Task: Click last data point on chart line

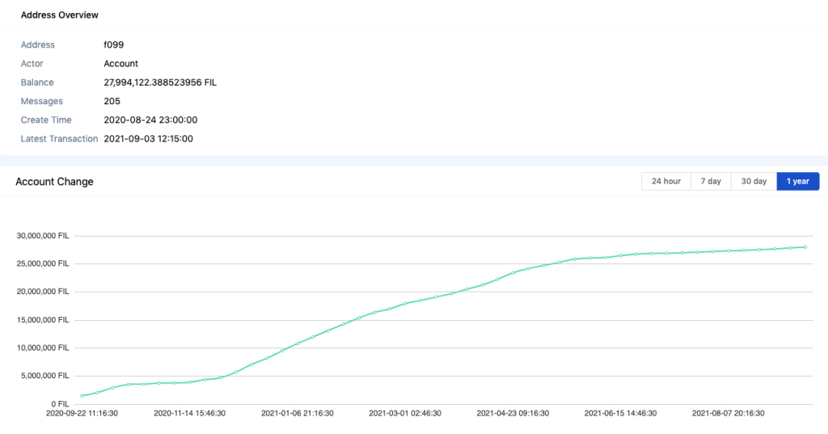Action: (x=805, y=247)
